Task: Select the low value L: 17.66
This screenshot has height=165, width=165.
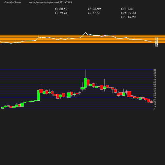Action: pos(94,13)
